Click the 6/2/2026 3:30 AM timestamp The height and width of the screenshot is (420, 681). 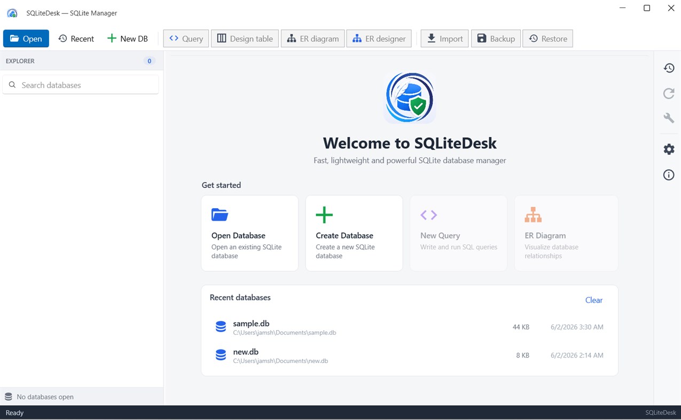coord(577,327)
